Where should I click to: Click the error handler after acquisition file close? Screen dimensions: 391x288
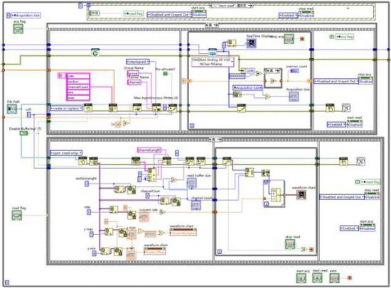(346, 108)
